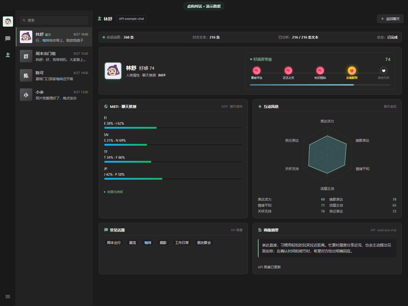Screen dimensions: 408x306
Task: Select the 咖啡 topic tag
Action: [148, 243]
